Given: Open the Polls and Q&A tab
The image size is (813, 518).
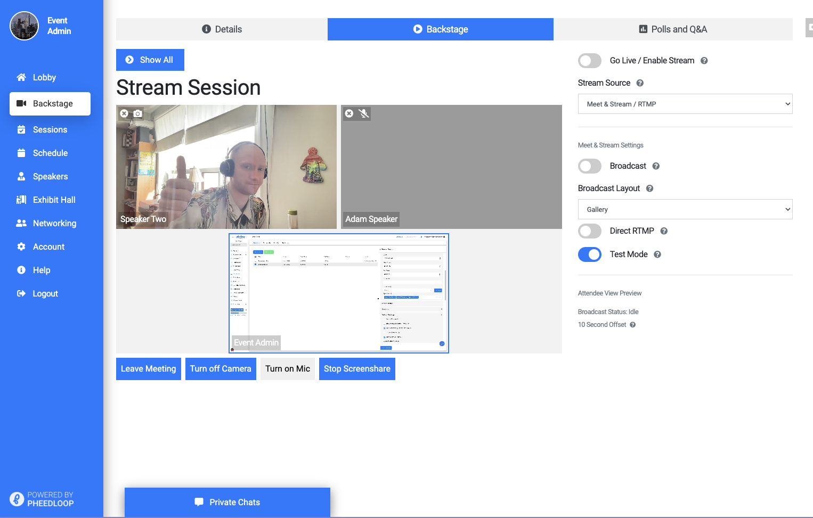Looking at the screenshot, I should [x=672, y=29].
